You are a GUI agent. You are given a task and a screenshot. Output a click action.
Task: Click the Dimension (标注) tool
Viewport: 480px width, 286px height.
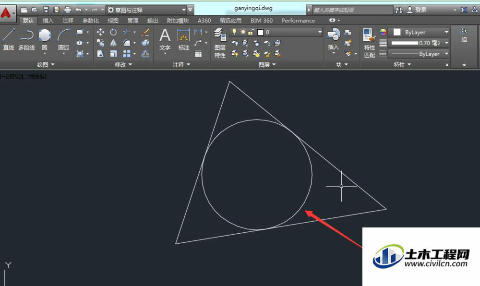tap(184, 39)
